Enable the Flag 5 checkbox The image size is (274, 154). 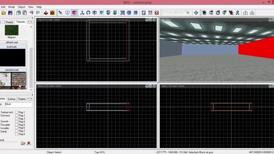click(x=17, y=124)
